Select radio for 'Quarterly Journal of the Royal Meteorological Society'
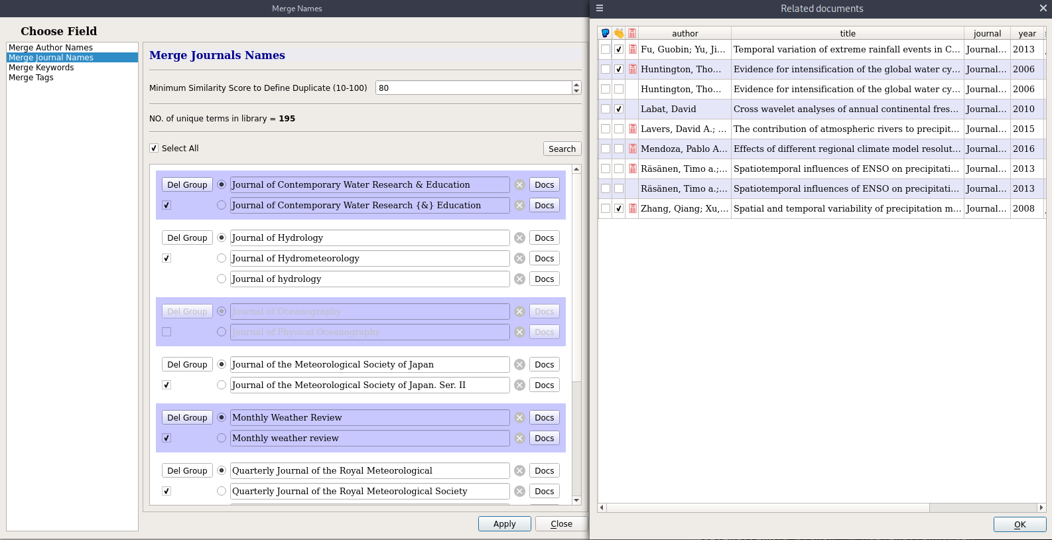 coord(222,492)
